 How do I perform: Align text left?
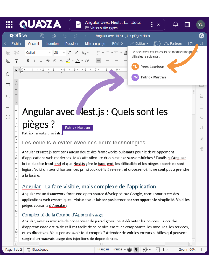(x=98, y=61)
